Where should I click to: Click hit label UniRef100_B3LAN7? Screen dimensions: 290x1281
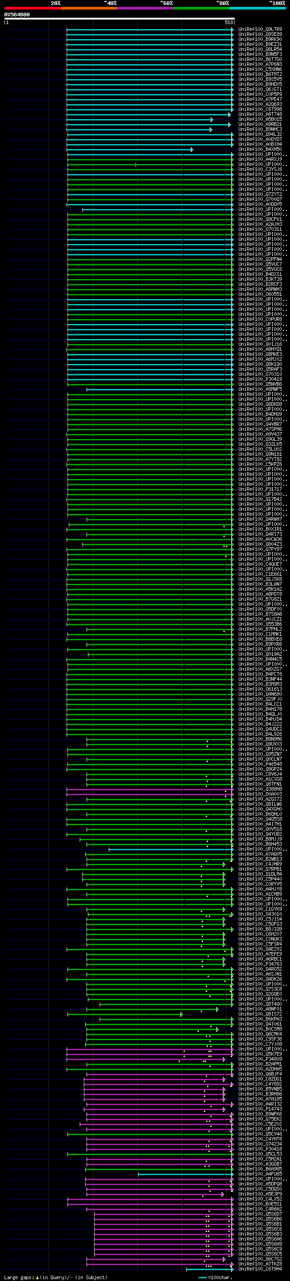(x=260, y=584)
